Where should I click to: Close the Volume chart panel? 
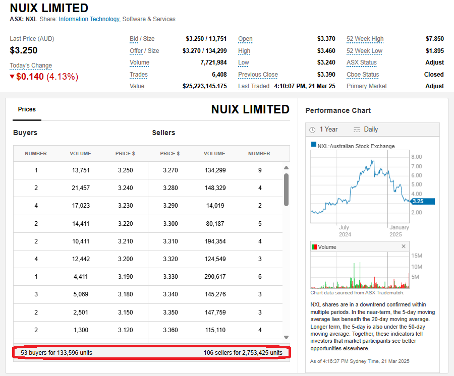coord(404,246)
